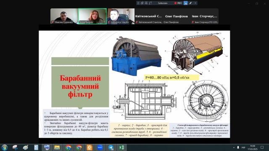Click the red REC recording button
Screen dimensions: 269x151
(x=178, y=3)
